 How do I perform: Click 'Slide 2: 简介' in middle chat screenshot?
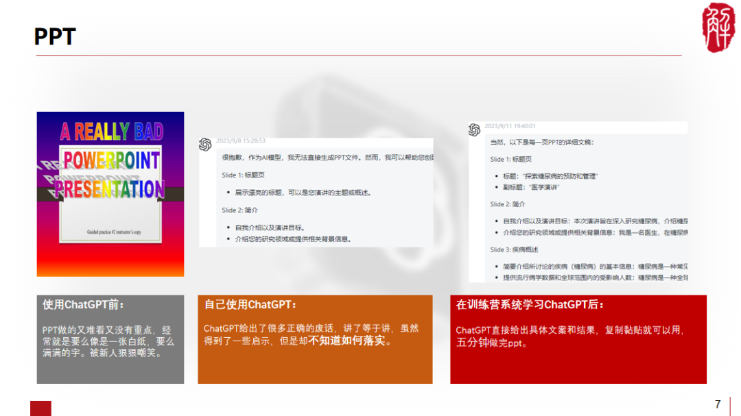click(x=240, y=210)
